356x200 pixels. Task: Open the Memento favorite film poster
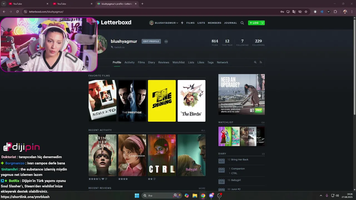(102, 101)
